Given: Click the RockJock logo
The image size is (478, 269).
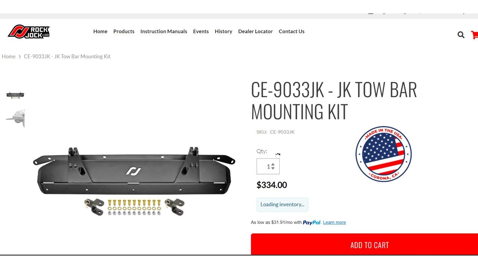Looking at the screenshot, I should 29,32.
